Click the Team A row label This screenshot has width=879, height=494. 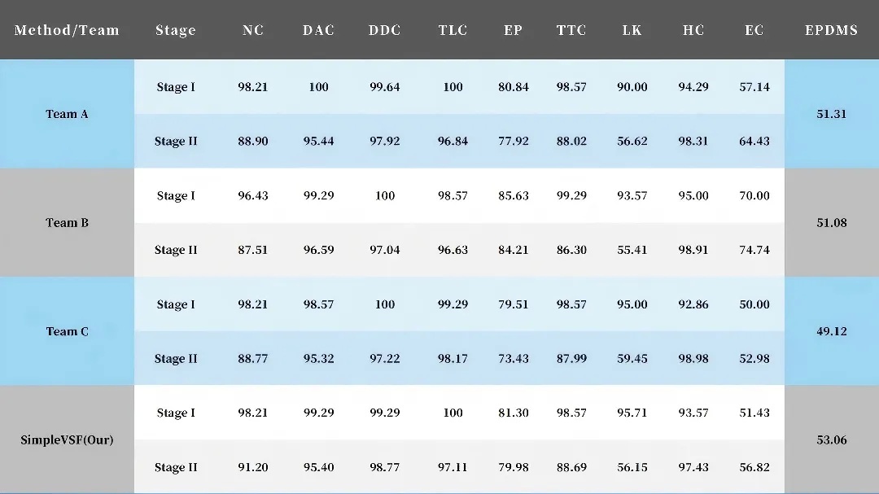pos(67,114)
